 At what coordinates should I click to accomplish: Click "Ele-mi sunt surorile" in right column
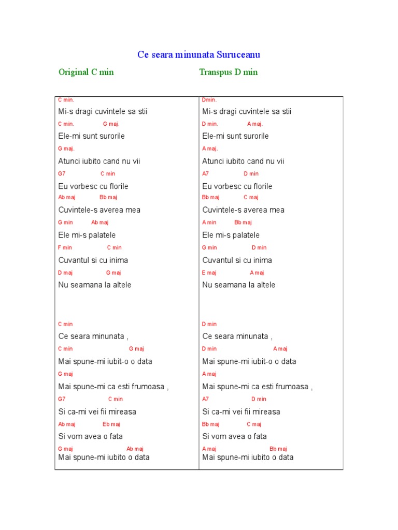pos(235,136)
